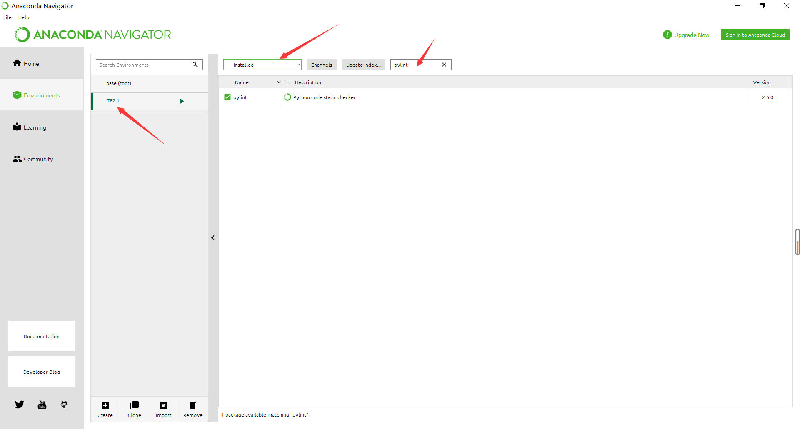Go to the Home section
This screenshot has height=429, width=800.
coord(26,63)
